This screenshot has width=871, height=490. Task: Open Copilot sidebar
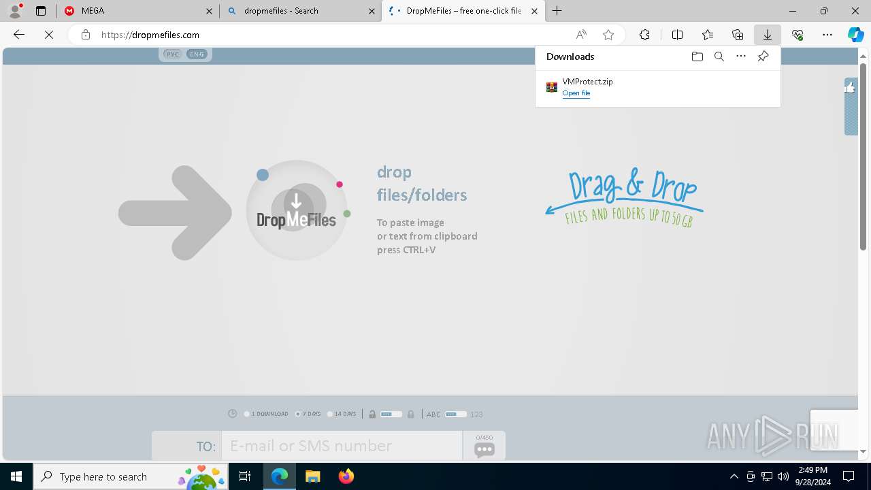(x=856, y=35)
